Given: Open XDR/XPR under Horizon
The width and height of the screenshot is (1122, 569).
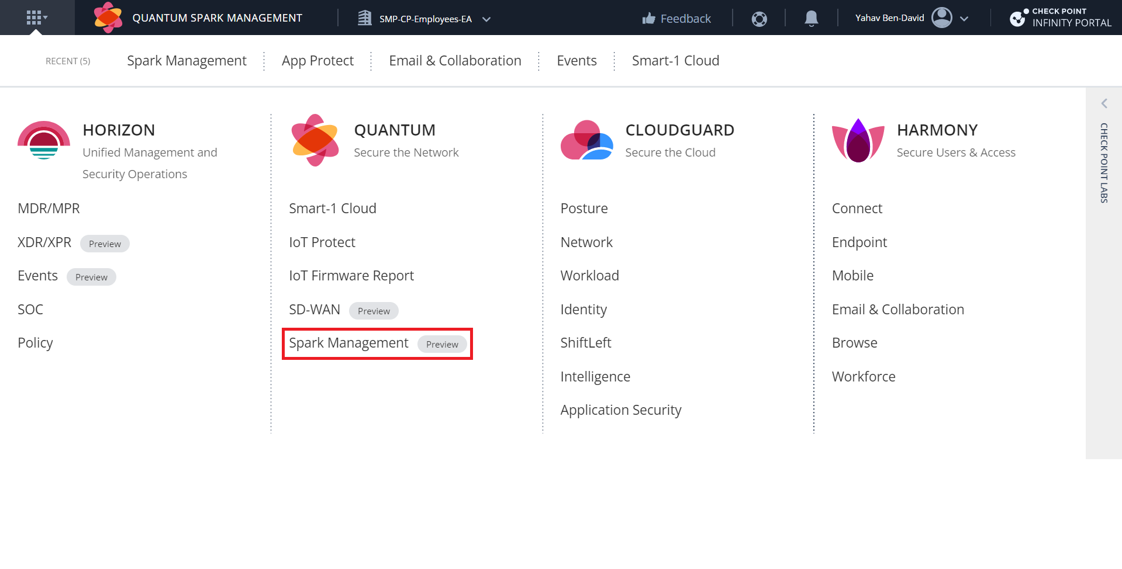Looking at the screenshot, I should click(44, 242).
